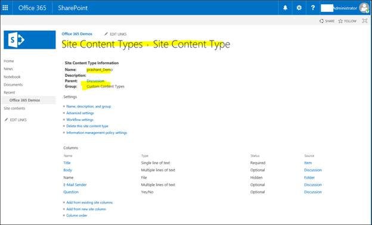The width and height of the screenshot is (372, 225).
Task: Open Notebook in left navigation
Action: [x=12, y=77]
